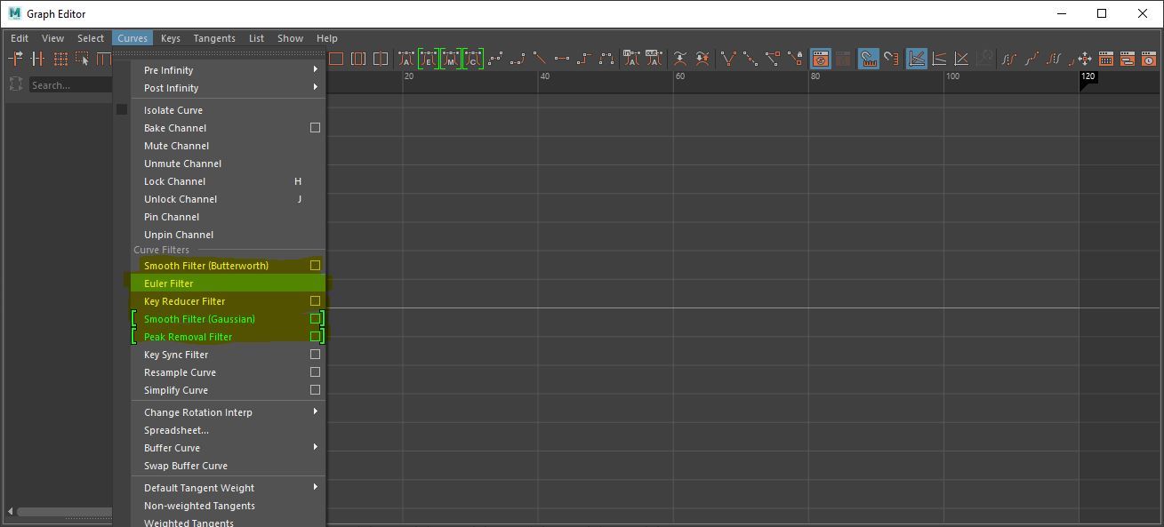
Task: Choose Mute Channel menu entry
Action: [228, 146]
